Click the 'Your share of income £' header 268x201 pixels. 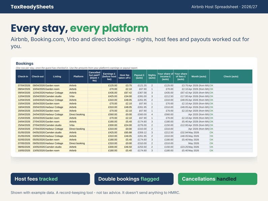(x=165, y=77)
